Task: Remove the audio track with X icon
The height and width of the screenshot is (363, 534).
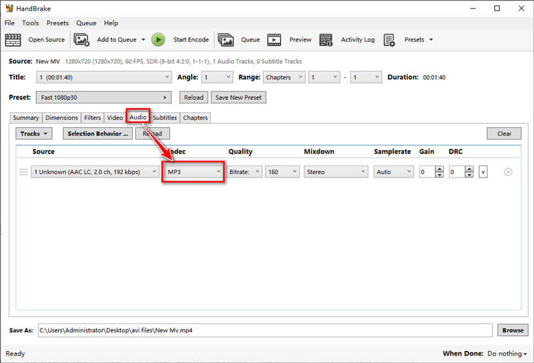Action: [508, 172]
